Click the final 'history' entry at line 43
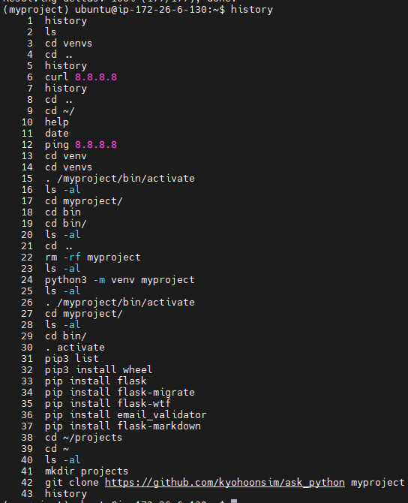408x503 pixels. [x=66, y=494]
